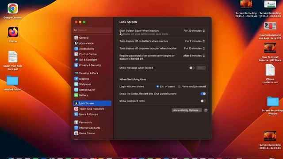283x159 pixels.
Task: Select Screen Recording Webpro folder
Action: tap(273, 102)
